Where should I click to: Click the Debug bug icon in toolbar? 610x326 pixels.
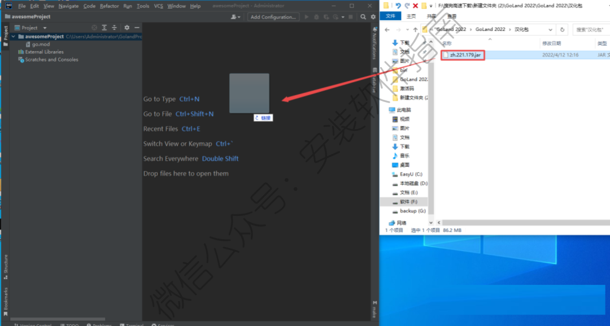[316, 17]
